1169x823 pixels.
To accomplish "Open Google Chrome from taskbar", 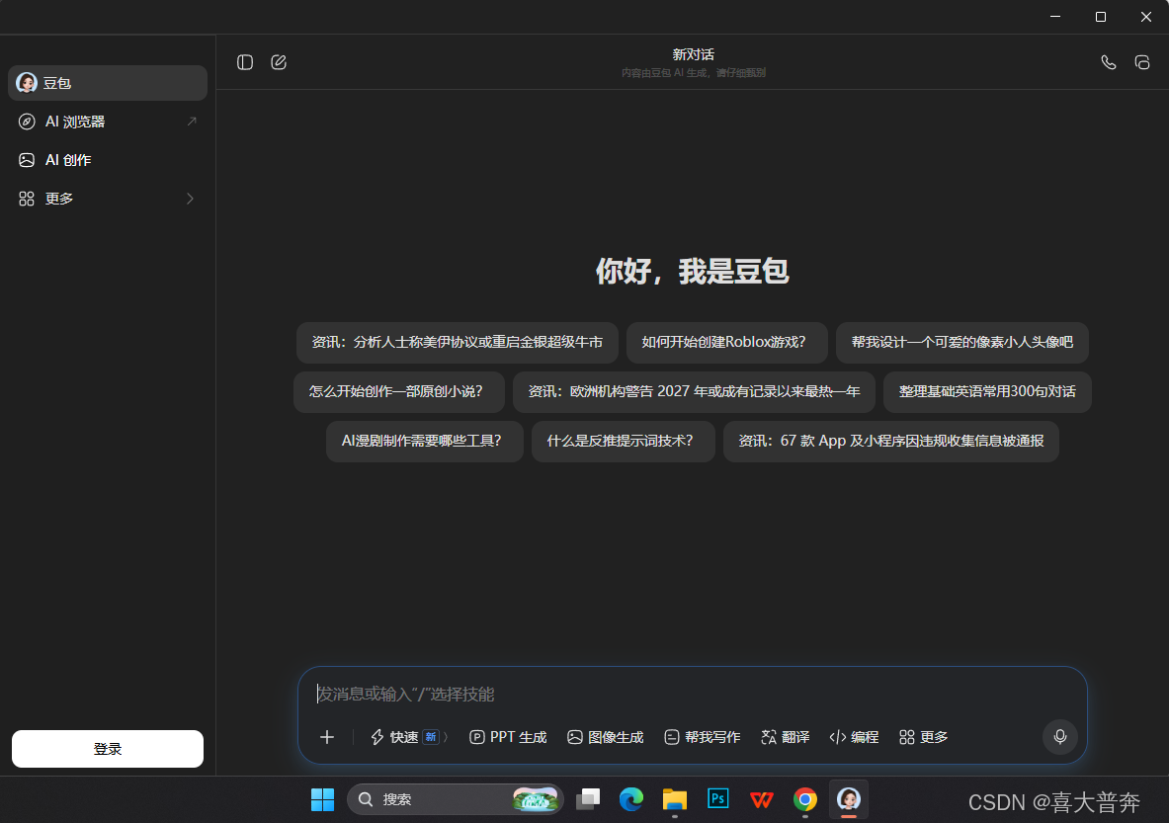I will click(x=804, y=799).
